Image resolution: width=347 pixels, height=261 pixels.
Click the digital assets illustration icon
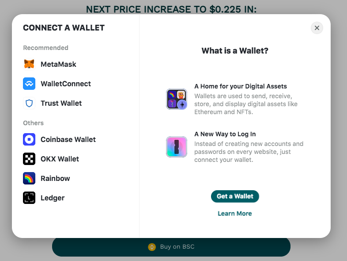pyautogui.click(x=177, y=99)
